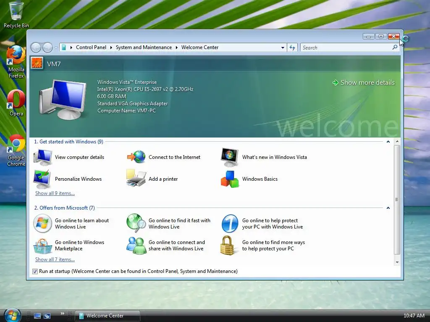Click the search magnifier icon

395,47
